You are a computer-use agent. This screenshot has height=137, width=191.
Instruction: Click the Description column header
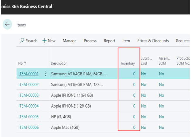[59, 63]
